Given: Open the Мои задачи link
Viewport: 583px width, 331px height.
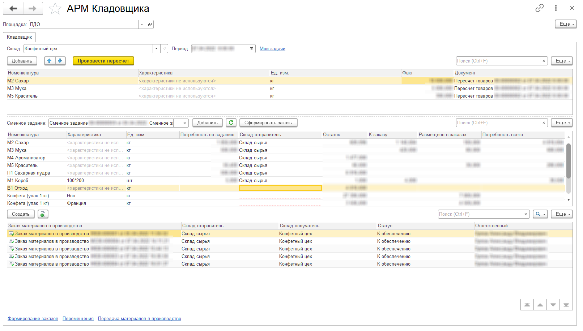Looking at the screenshot, I should tap(272, 49).
